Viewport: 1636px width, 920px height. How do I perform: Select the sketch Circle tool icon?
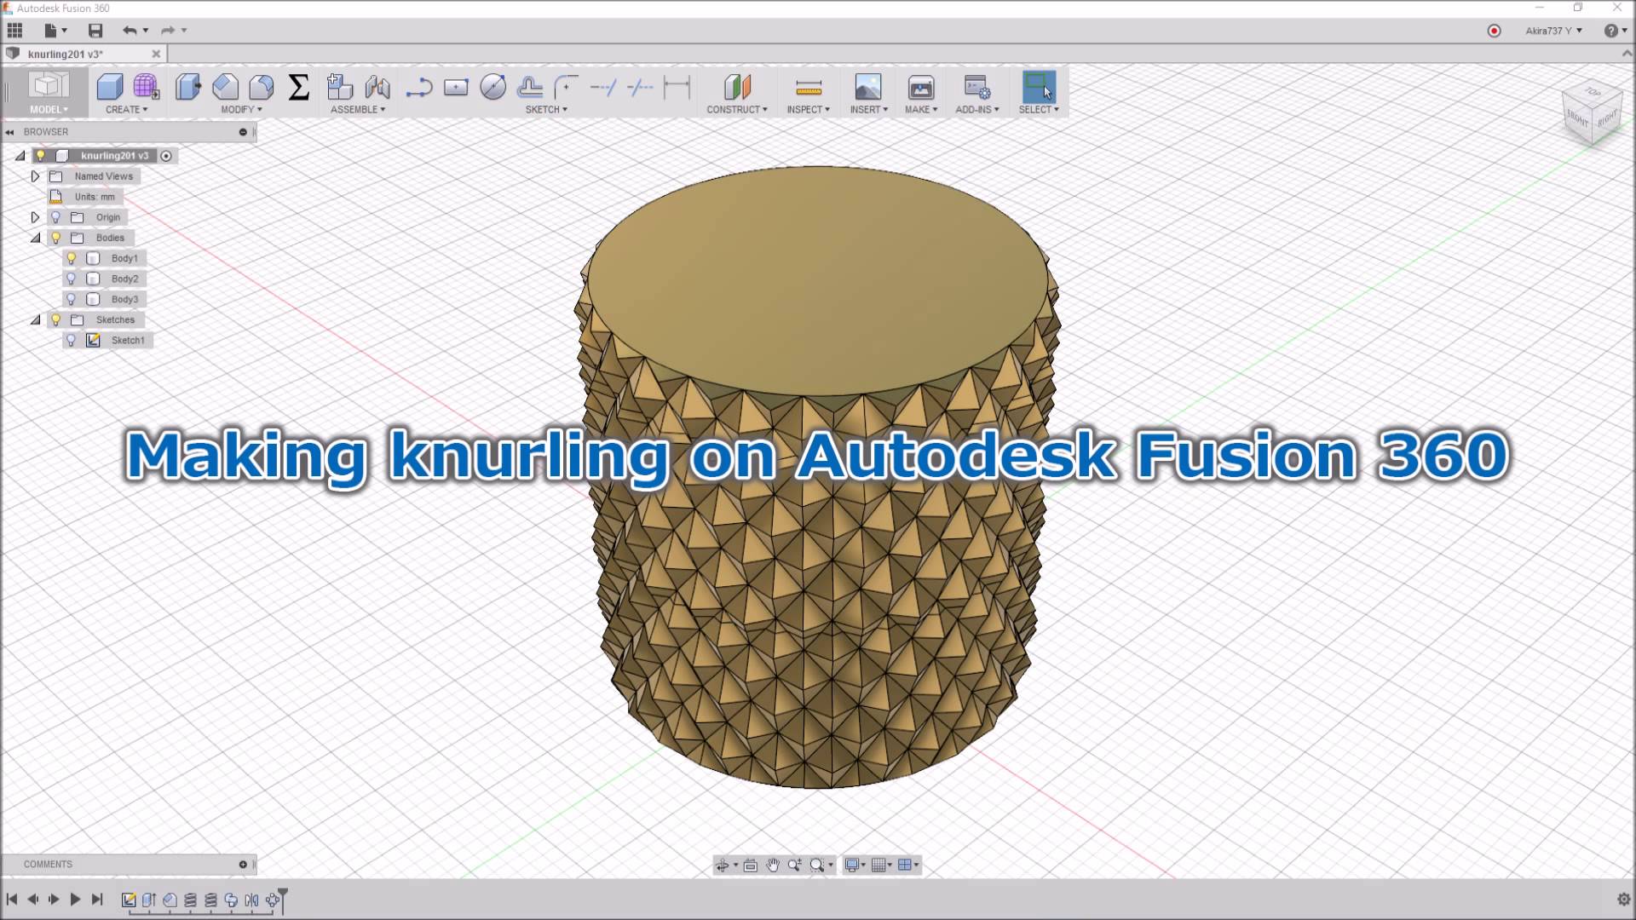493,87
